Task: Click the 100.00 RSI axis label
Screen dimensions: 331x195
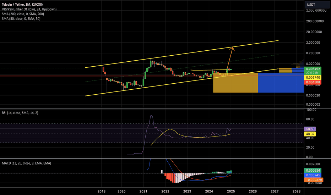Action: click(311, 110)
